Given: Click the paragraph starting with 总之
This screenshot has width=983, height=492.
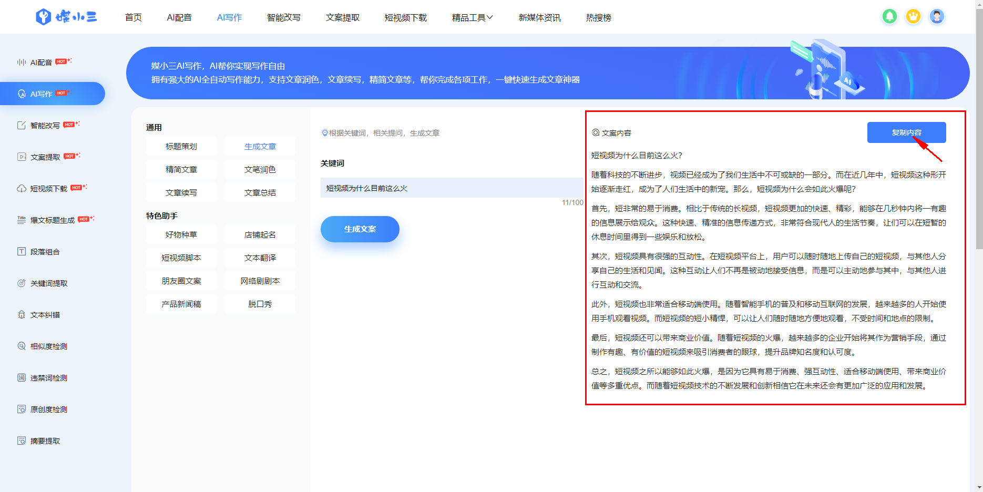Looking at the screenshot, I should click(x=769, y=378).
